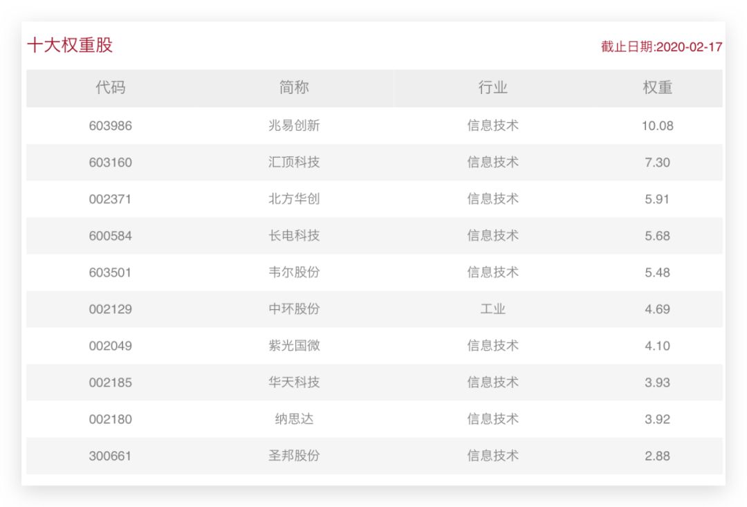Image resolution: width=747 pixels, height=507 pixels.
Task: Click 信息技术 in the 华天科技 row
Action: [492, 382]
